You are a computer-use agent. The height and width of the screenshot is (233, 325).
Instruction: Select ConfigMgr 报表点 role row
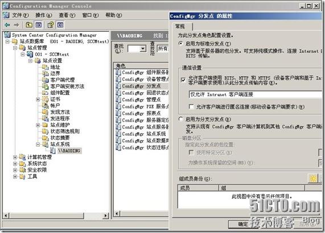point(142,113)
